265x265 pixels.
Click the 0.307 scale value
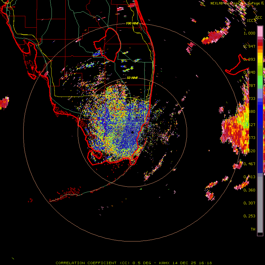pos(249,203)
